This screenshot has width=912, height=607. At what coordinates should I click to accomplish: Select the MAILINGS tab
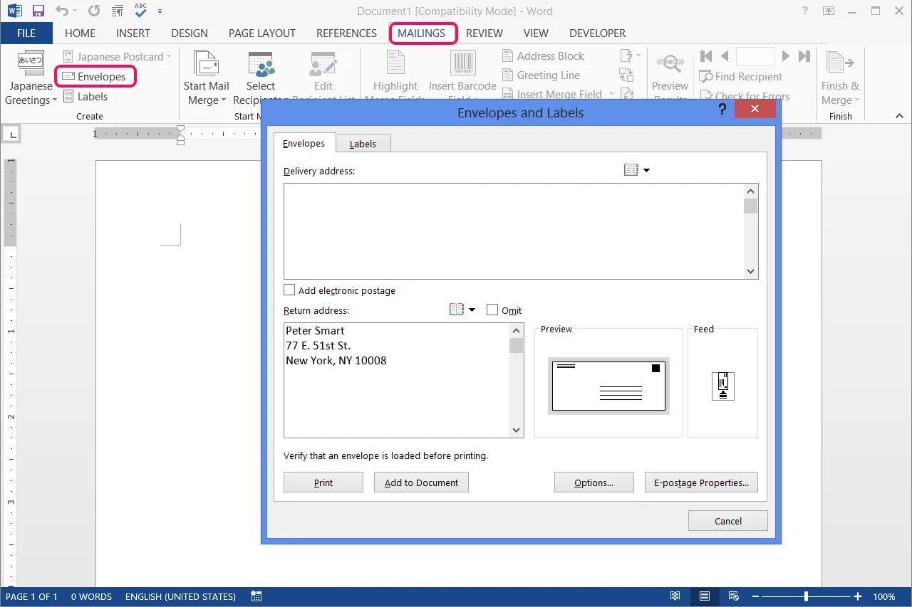(x=422, y=33)
